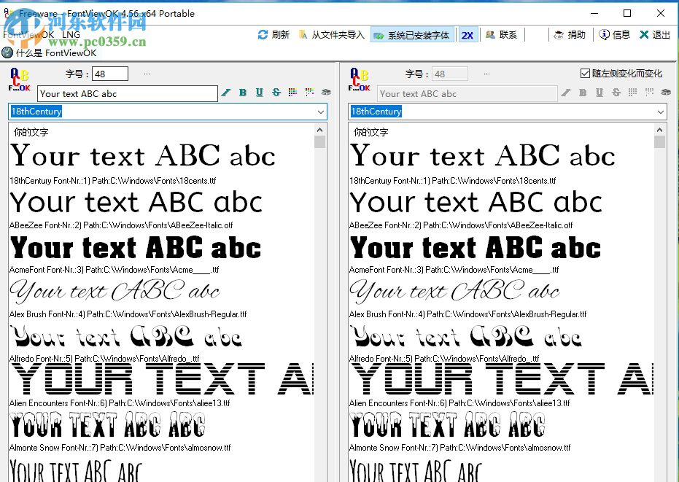679x482 pixels.
Task: Click the right panel italic icon
Action: (566, 92)
